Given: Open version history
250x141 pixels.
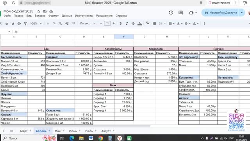Looking at the screenshot, I should click(171, 13).
